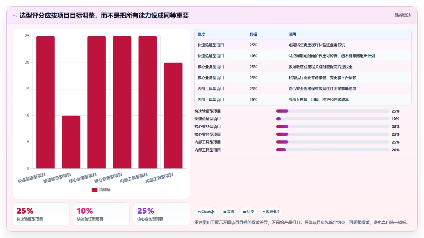Viewport: 424px width, 238px height.
Task: Click the 20% label beside the progress bar
Action: [395, 150]
